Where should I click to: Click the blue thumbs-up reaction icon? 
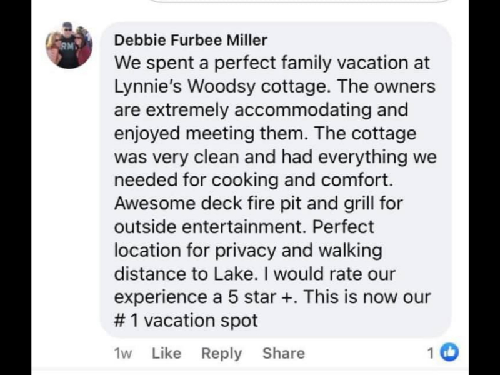click(x=449, y=353)
